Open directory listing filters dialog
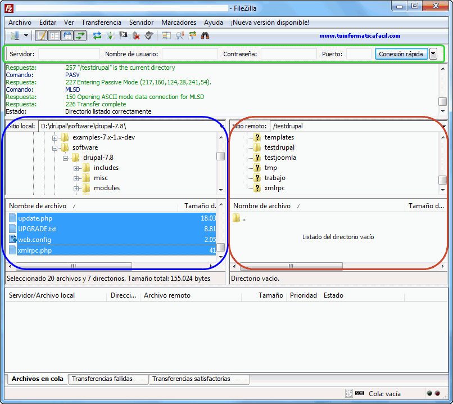The image size is (453, 404). (166, 35)
